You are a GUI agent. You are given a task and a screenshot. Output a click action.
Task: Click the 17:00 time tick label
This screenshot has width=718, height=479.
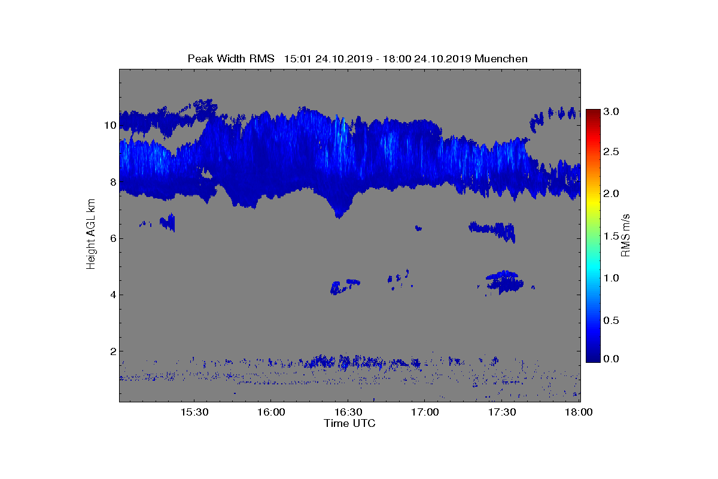coord(426,412)
